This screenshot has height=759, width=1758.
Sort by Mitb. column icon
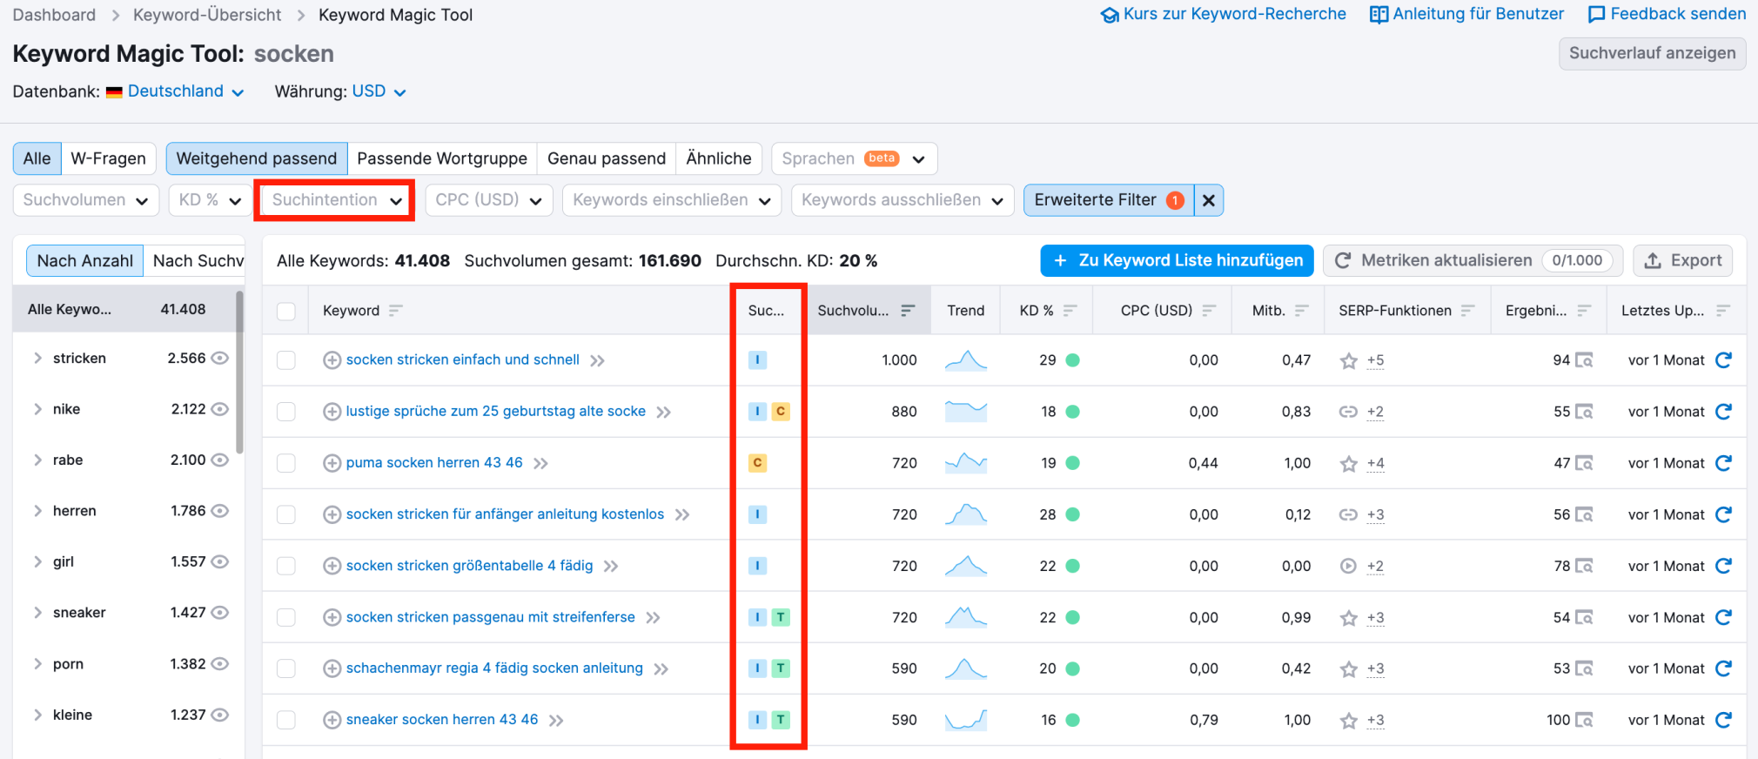pyautogui.click(x=1302, y=311)
